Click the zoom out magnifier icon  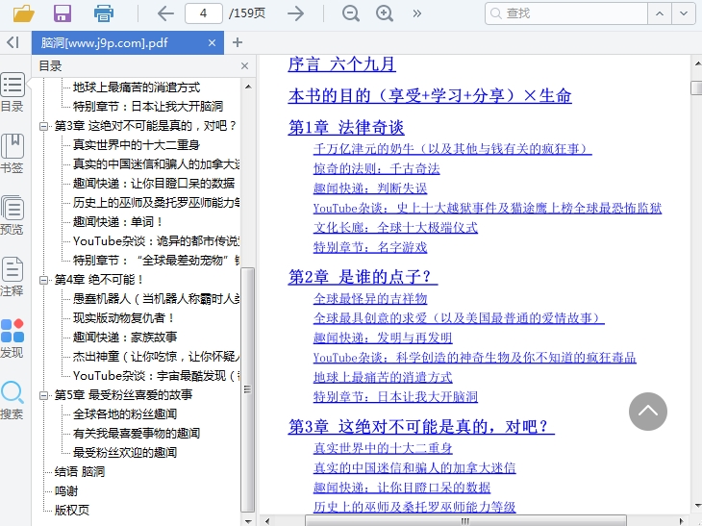coord(351,13)
